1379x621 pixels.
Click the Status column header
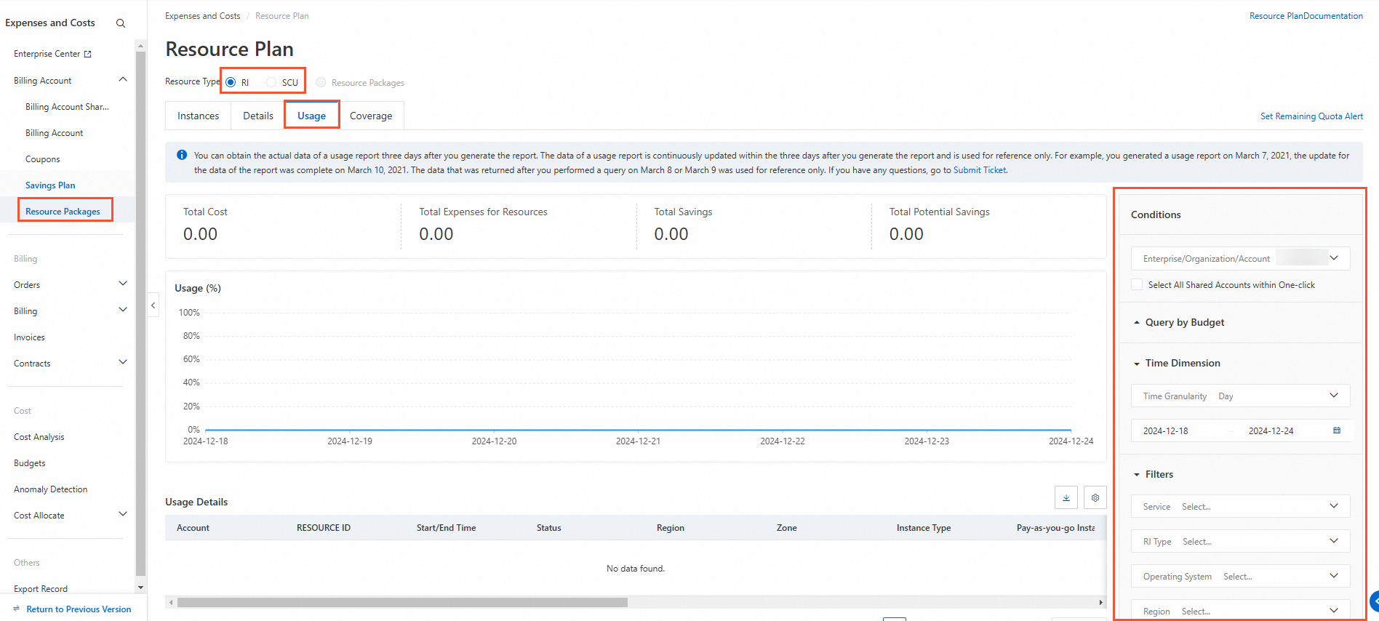tap(549, 528)
